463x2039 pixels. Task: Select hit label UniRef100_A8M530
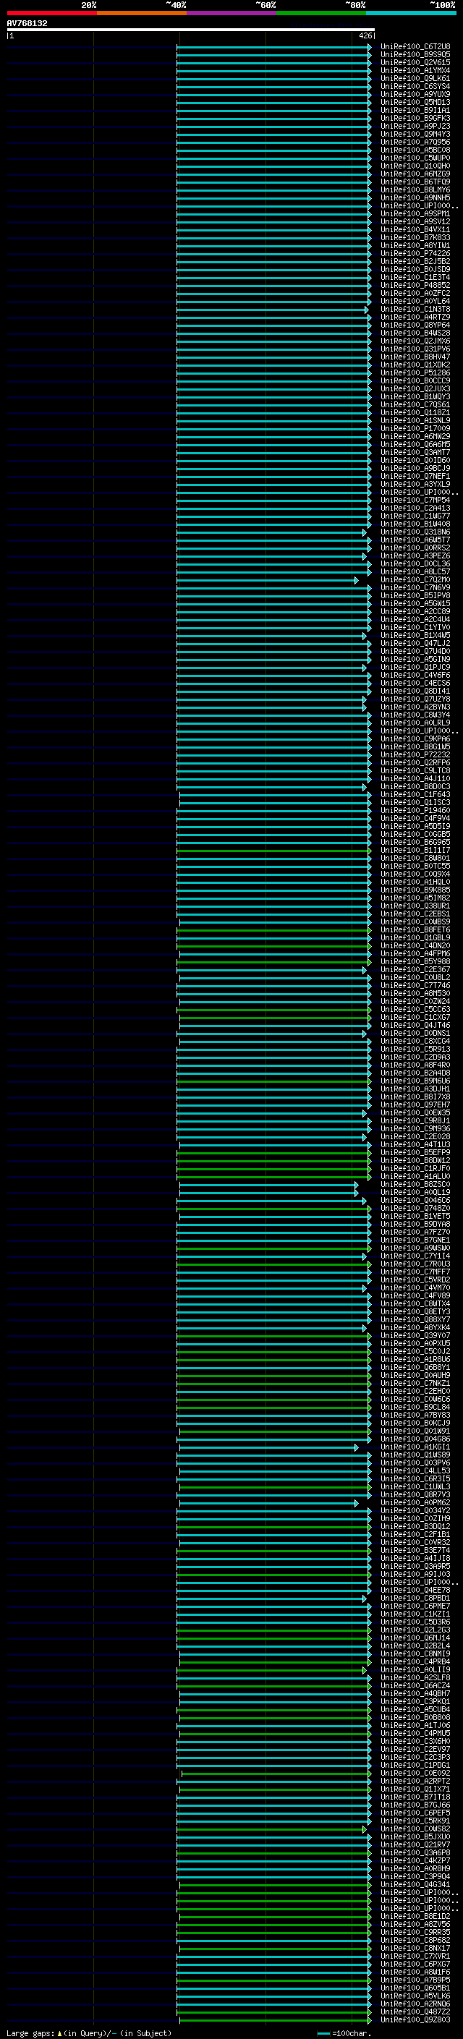[x=415, y=993]
